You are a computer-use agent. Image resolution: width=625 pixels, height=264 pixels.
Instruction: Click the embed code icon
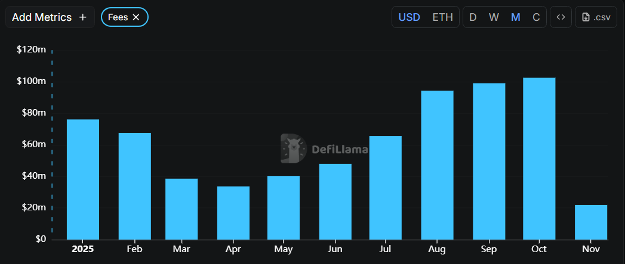(561, 17)
